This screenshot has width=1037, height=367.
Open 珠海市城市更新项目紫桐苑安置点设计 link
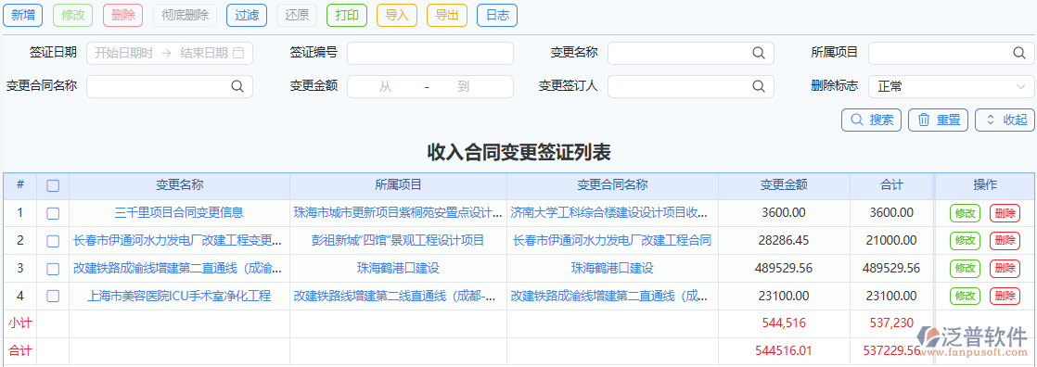coord(398,213)
